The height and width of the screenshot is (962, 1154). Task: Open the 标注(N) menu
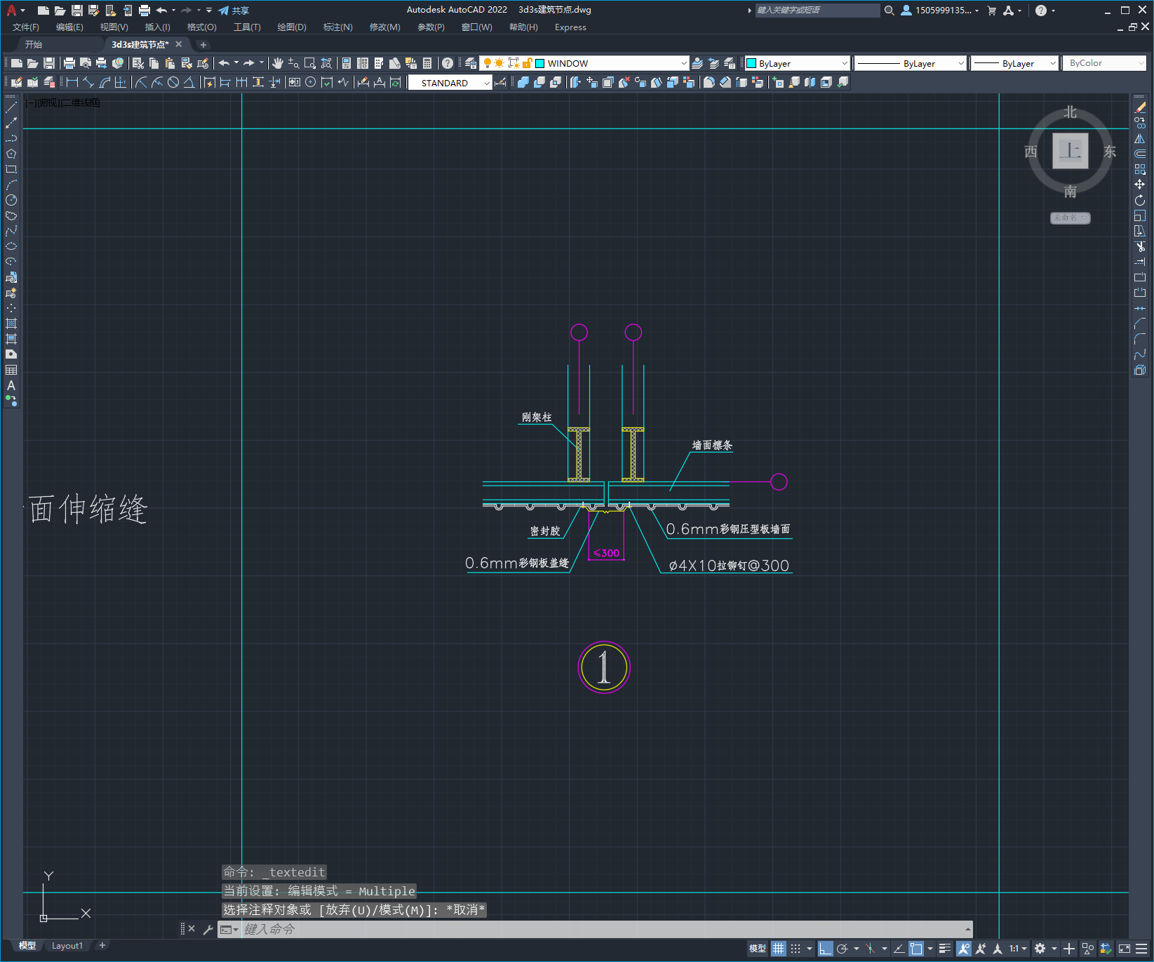click(x=337, y=27)
